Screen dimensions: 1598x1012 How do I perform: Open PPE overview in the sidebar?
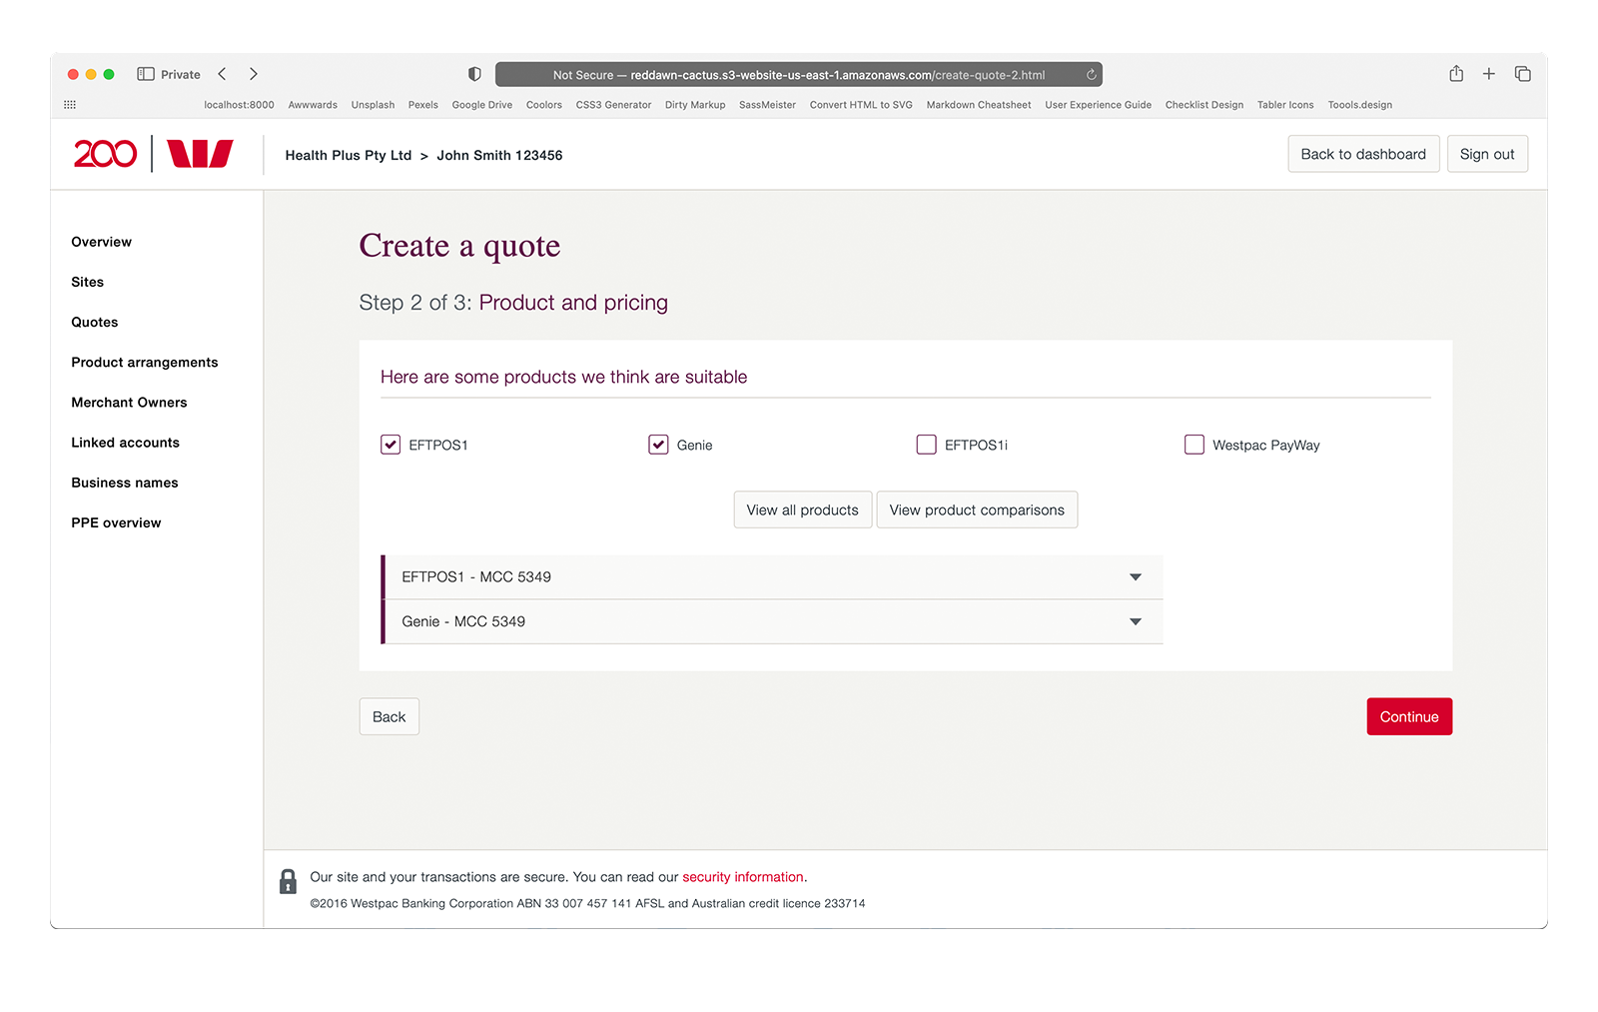pyautogui.click(x=116, y=522)
